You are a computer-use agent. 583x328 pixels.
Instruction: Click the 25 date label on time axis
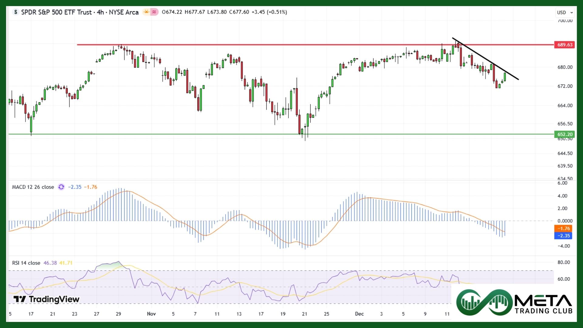coord(326,314)
